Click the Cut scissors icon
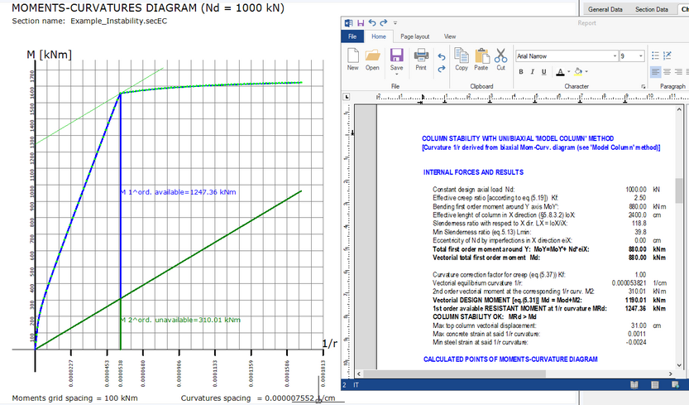The width and height of the screenshot is (689, 405). pyautogui.click(x=500, y=56)
